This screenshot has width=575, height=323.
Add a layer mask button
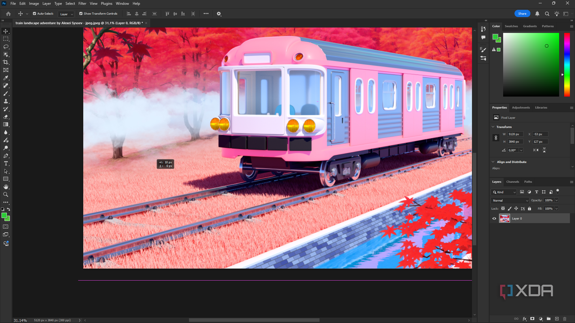(x=532, y=319)
